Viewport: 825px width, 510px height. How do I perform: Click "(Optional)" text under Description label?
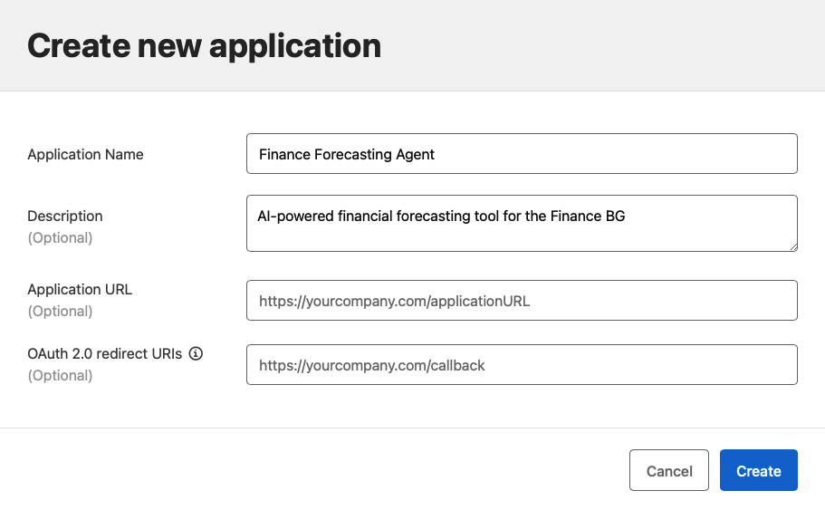[x=60, y=237]
